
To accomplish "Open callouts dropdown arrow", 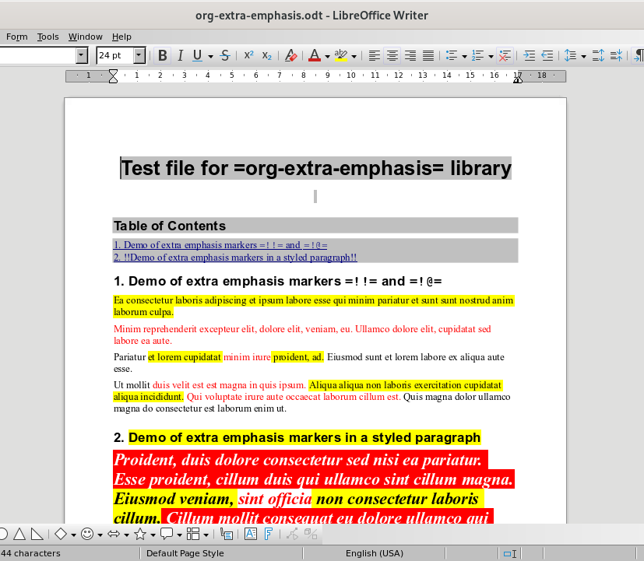I will [179, 535].
